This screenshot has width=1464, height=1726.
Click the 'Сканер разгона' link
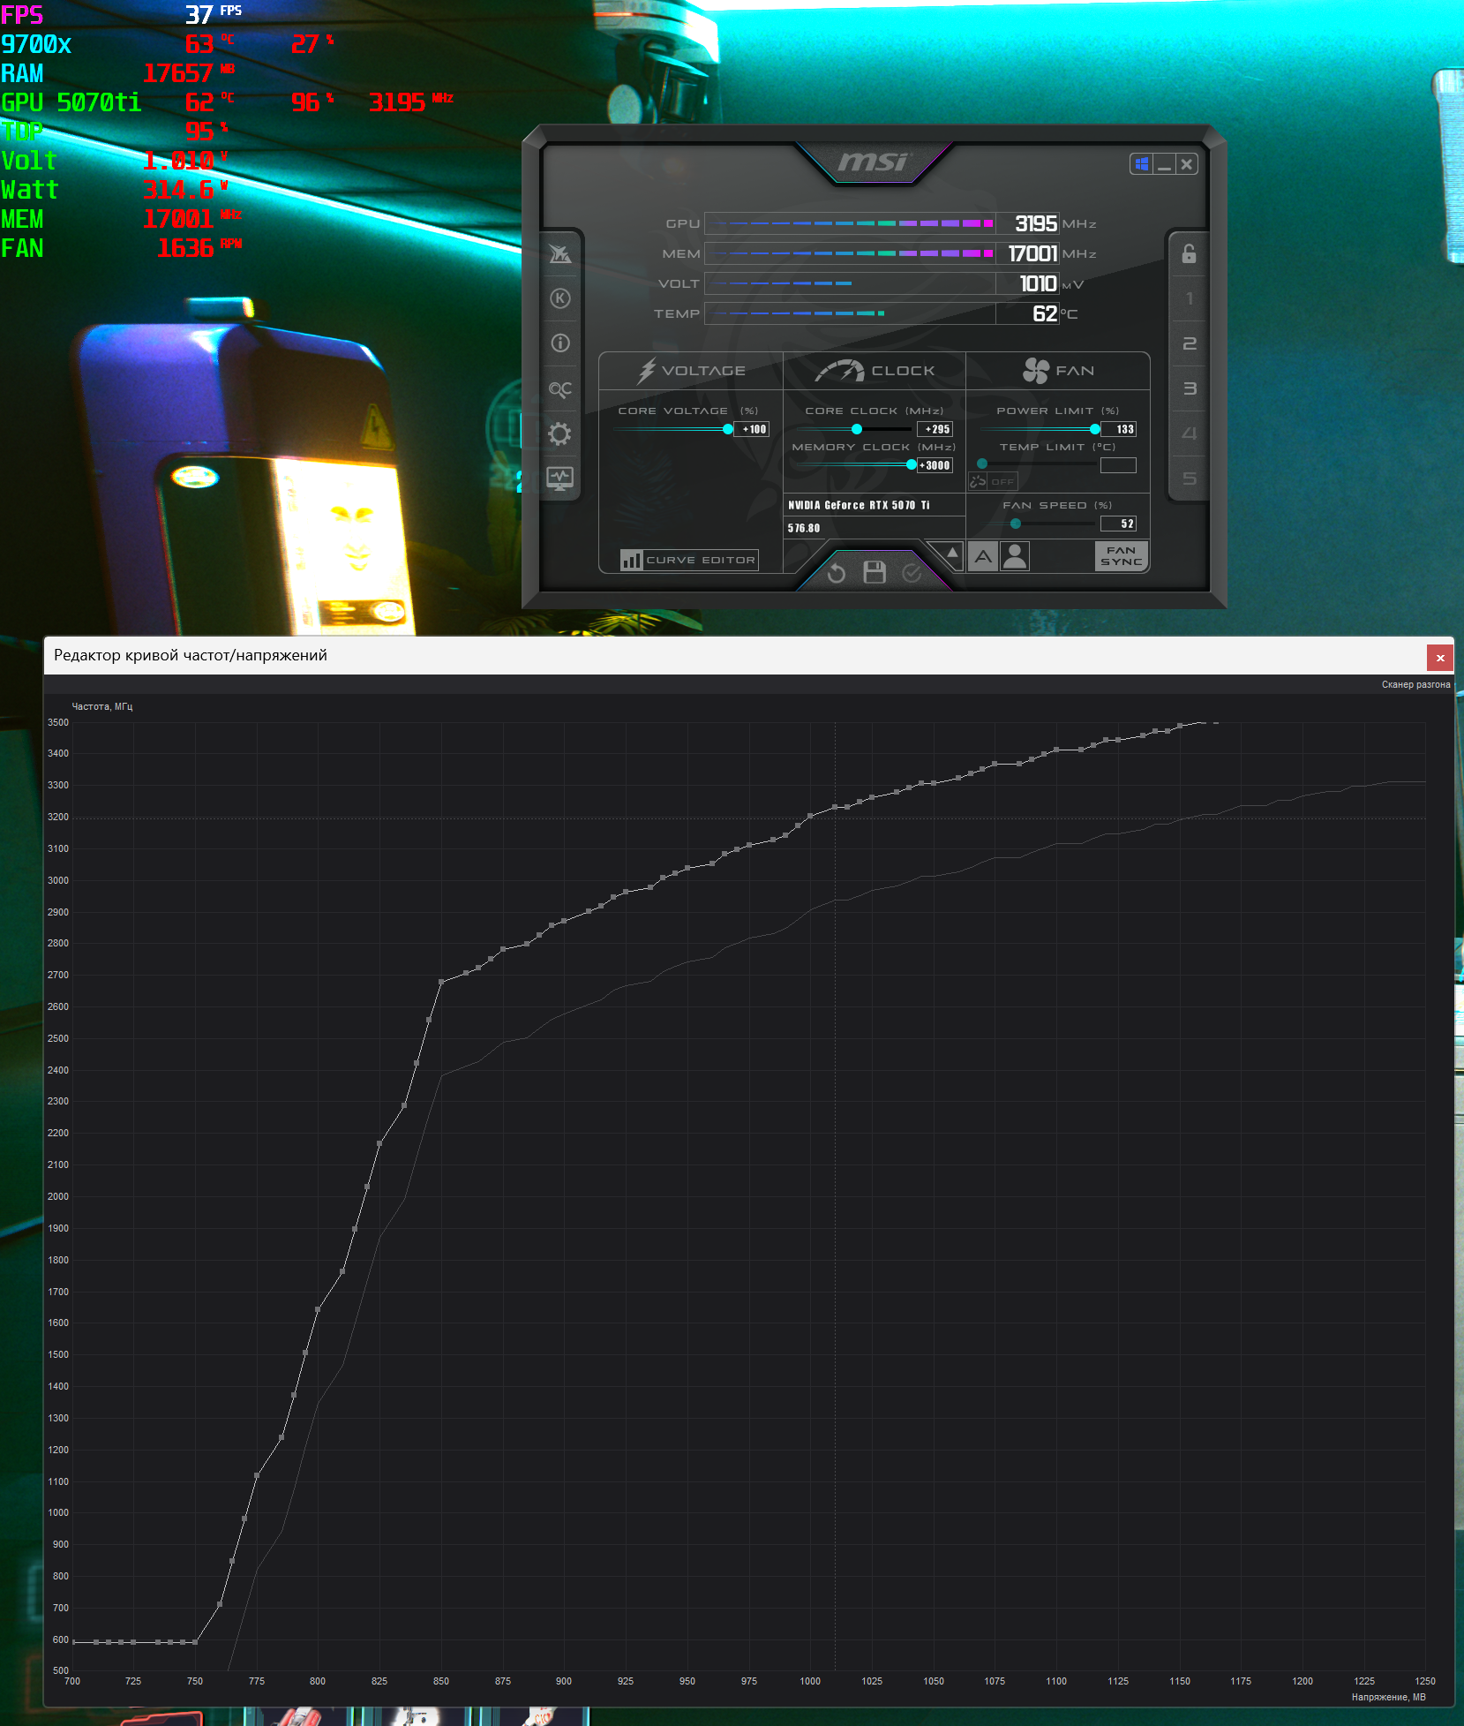[1415, 684]
